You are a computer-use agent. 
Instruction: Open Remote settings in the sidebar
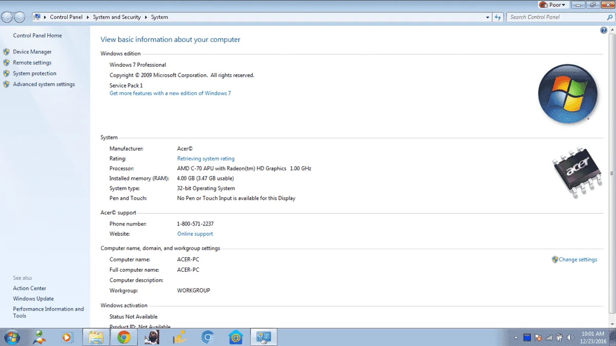pyautogui.click(x=32, y=63)
